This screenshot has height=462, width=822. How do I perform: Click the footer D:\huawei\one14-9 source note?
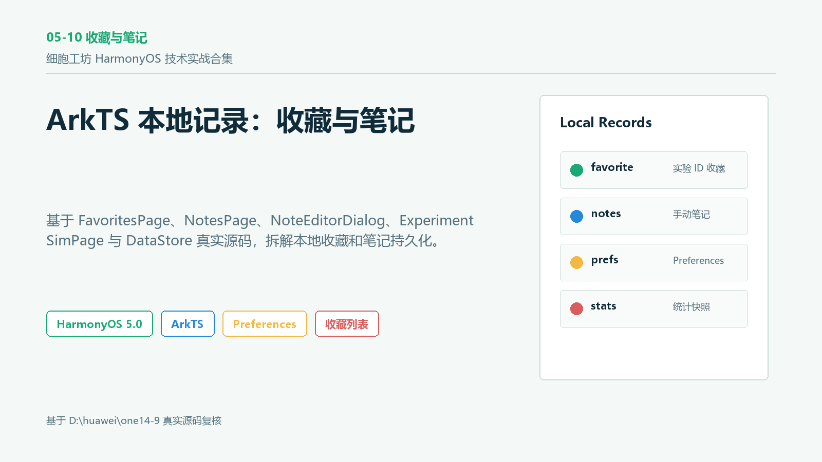click(x=134, y=421)
